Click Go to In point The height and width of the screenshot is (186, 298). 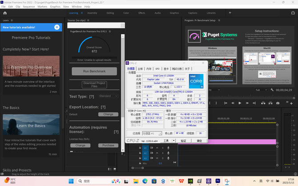point(226,103)
